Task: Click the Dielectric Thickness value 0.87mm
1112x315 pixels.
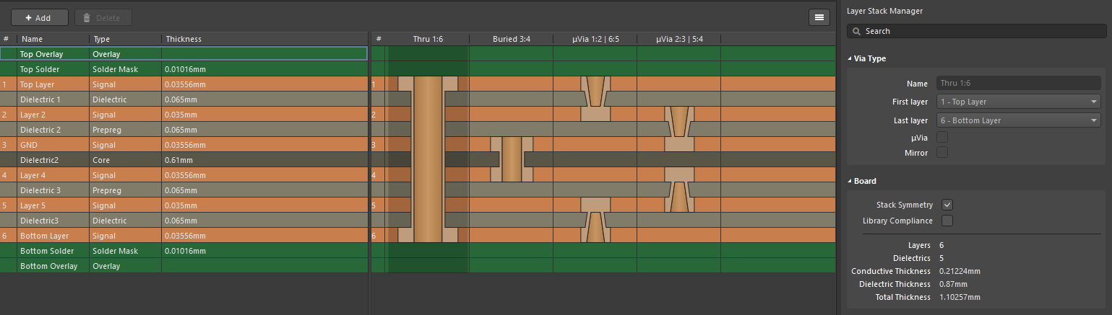Action: (953, 284)
